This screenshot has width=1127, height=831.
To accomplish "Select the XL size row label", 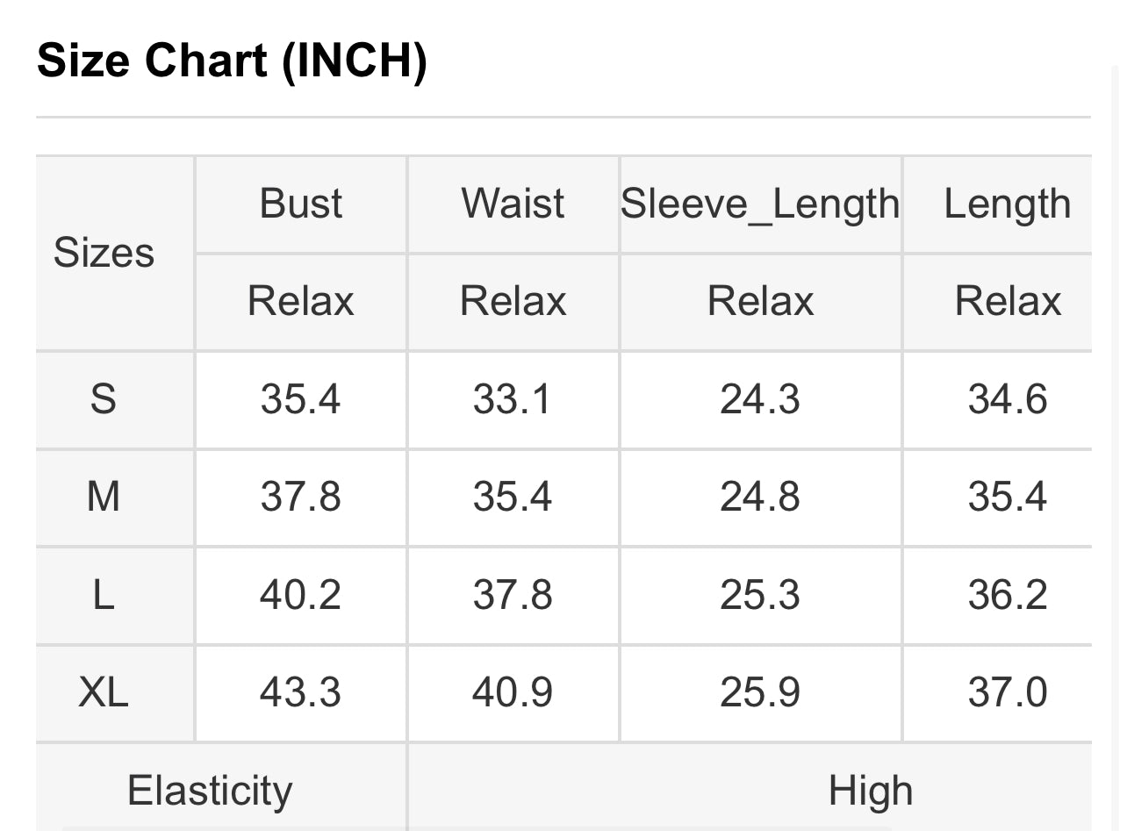I will pyautogui.click(x=104, y=692).
